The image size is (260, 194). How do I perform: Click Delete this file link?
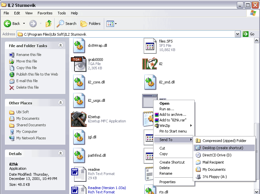pyautogui.click(x=27, y=87)
